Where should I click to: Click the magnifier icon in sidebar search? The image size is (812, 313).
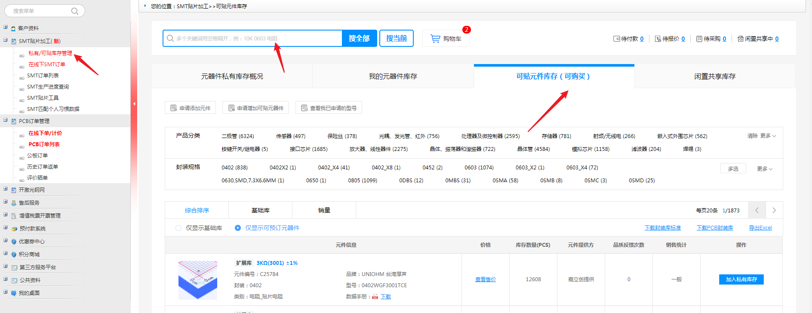(x=75, y=11)
